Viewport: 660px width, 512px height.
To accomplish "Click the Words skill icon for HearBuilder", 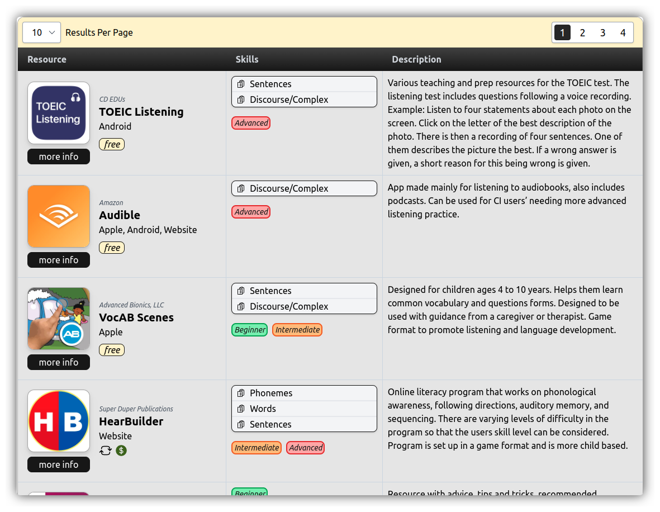I will 241,409.
